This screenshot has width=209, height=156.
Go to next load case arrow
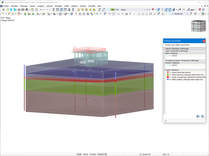tap(149, 10)
